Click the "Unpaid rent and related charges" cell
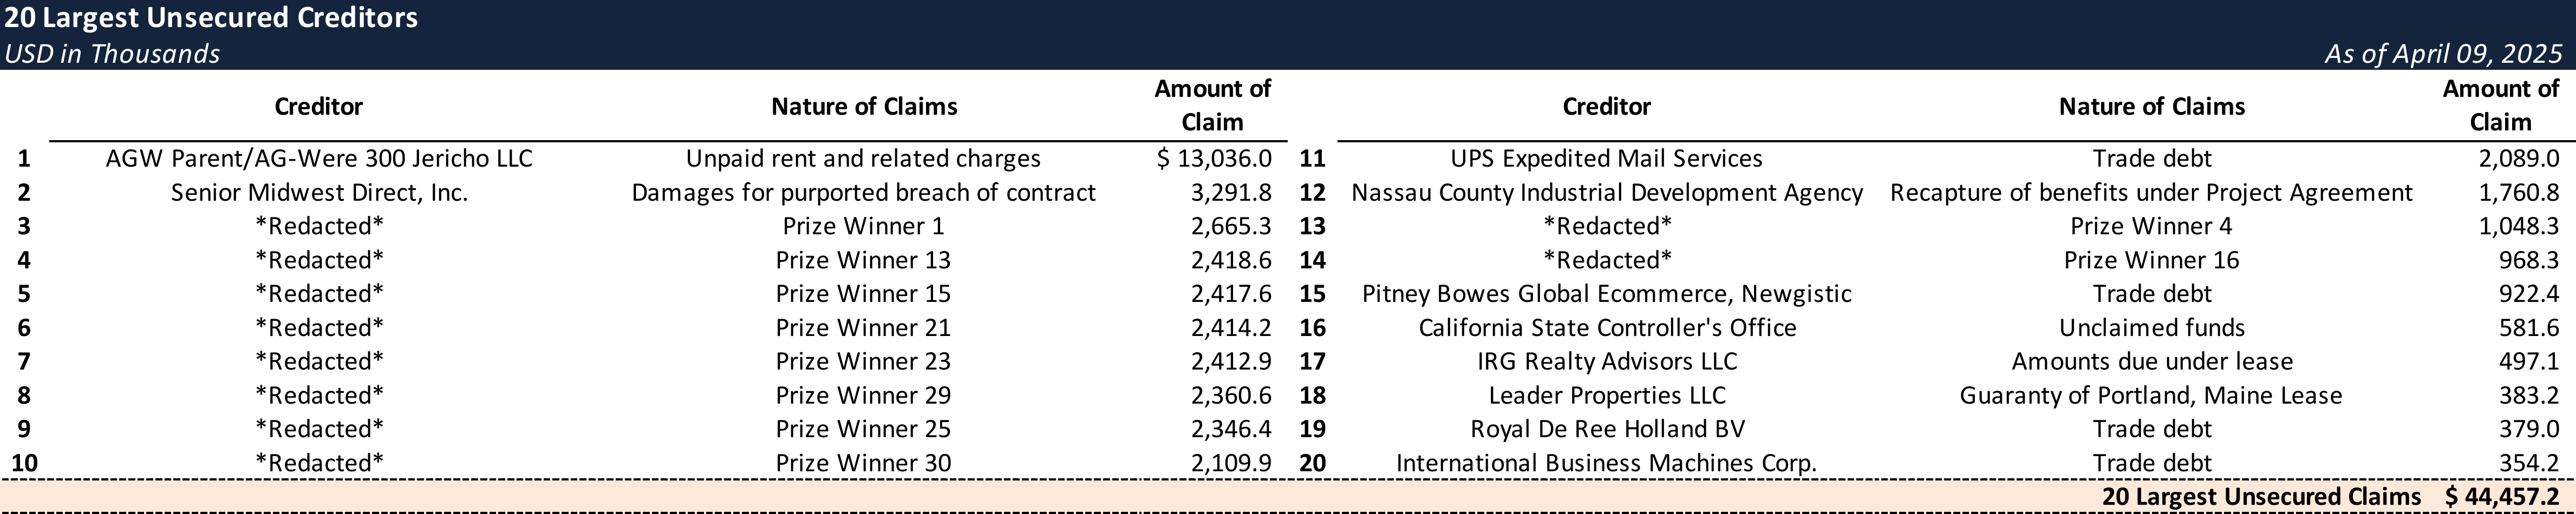This screenshot has height=514, width=2576. pyautogui.click(x=863, y=158)
